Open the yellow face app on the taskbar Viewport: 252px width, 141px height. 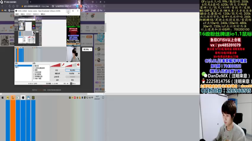8,97
